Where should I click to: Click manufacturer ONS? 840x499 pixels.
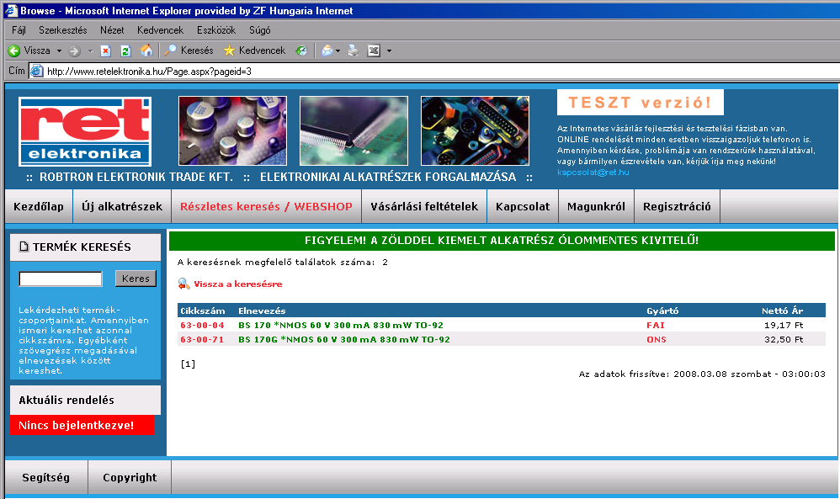[x=657, y=339]
